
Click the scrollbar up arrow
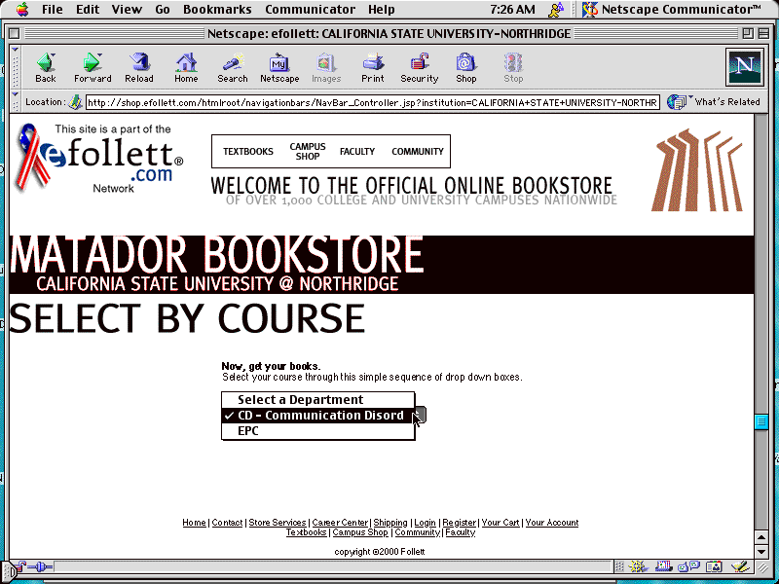click(x=761, y=537)
